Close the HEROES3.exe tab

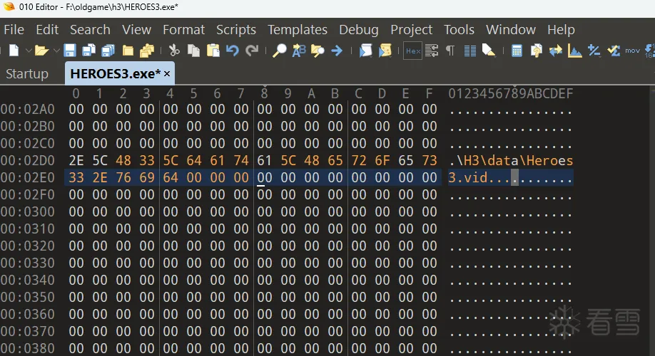(x=167, y=74)
